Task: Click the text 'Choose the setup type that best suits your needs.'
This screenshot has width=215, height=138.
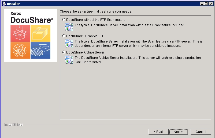Action: [x=96, y=11]
